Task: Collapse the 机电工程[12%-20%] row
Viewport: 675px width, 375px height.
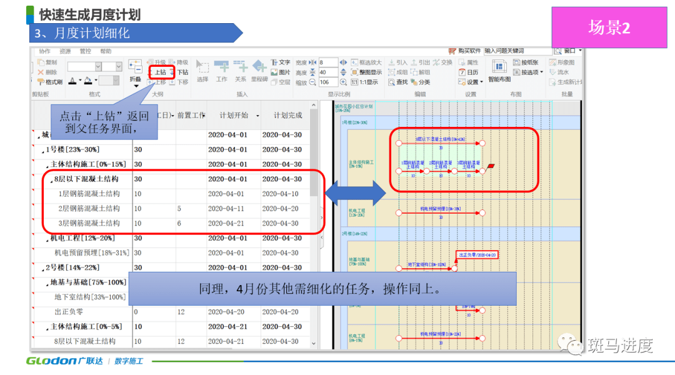Action: [x=47, y=240]
